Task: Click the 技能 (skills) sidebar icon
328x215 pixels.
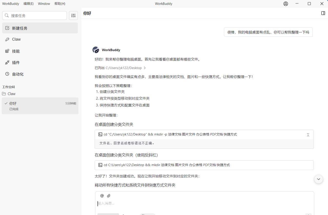Action: pyautogui.click(x=7, y=51)
